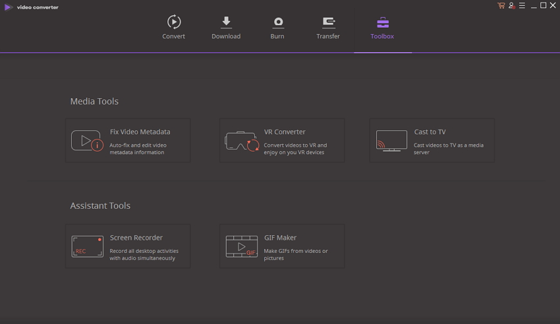Open the hamburger menu in title bar

point(522,5)
